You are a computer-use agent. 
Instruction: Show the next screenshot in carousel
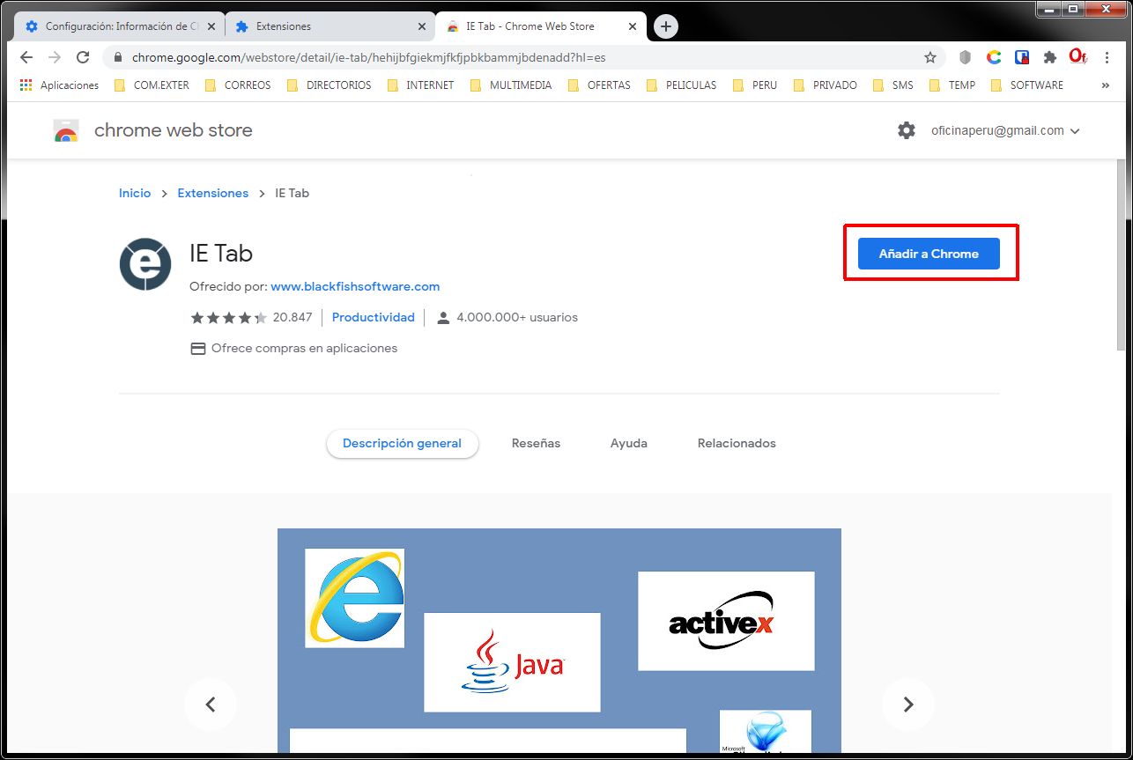908,705
